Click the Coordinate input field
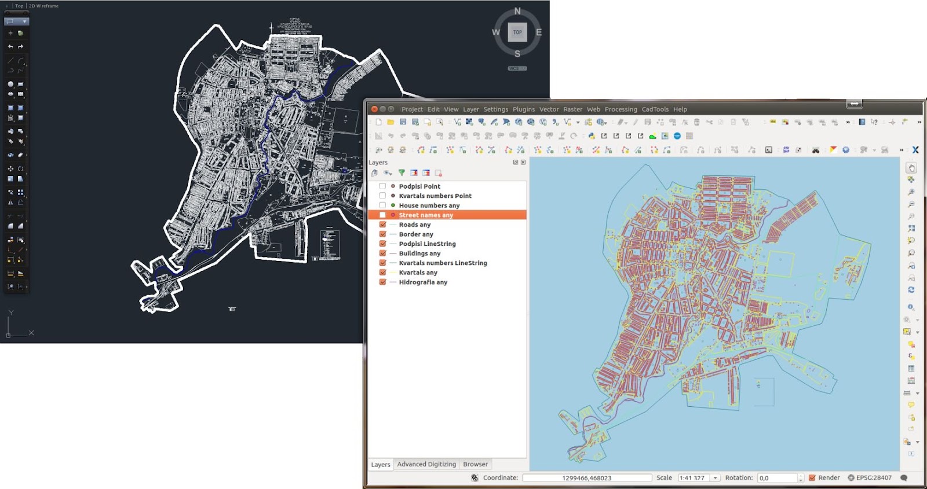The width and height of the screenshot is (927, 489). coord(586,478)
